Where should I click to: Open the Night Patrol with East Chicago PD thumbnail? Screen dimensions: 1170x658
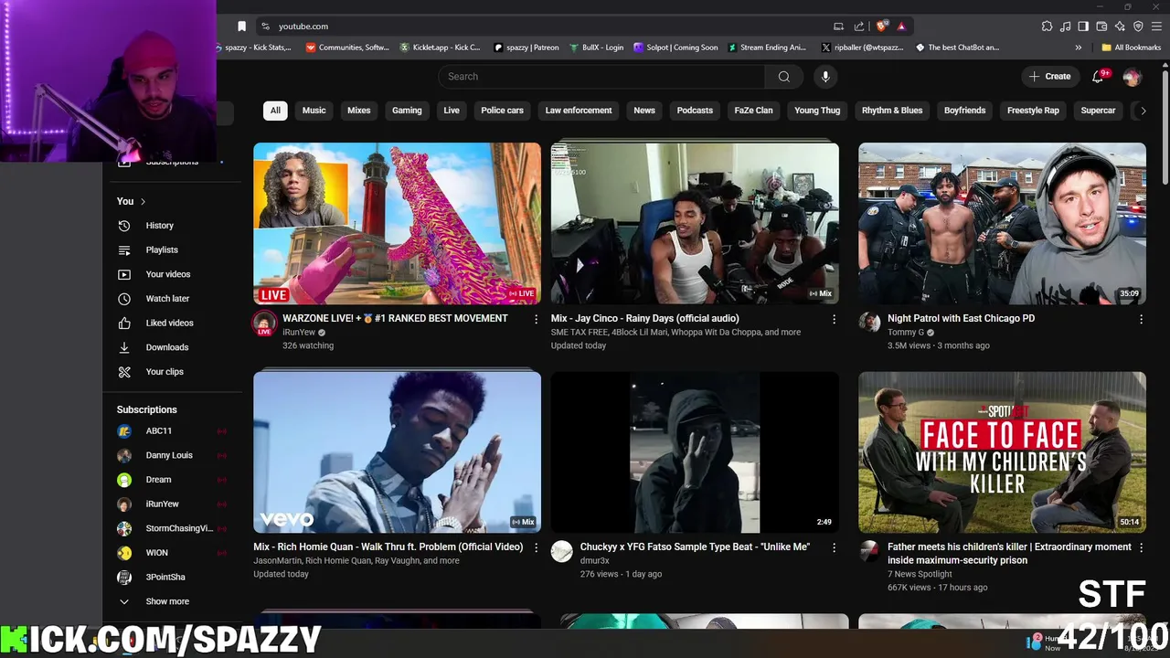(x=1002, y=223)
